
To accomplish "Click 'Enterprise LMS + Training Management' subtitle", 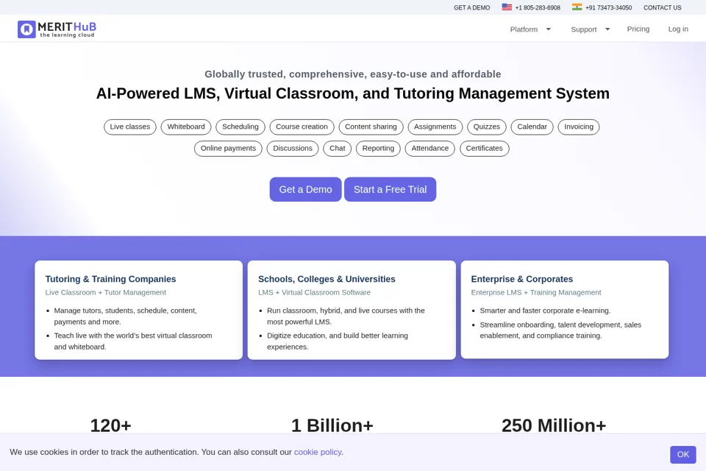I will coord(536,292).
